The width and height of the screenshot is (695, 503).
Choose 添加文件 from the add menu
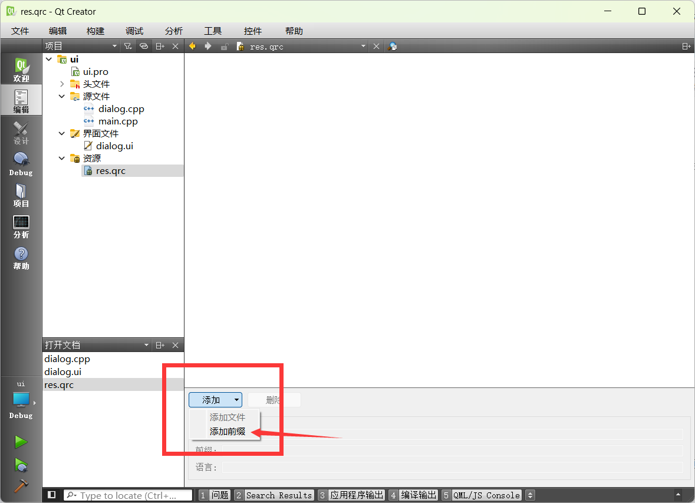(x=225, y=417)
